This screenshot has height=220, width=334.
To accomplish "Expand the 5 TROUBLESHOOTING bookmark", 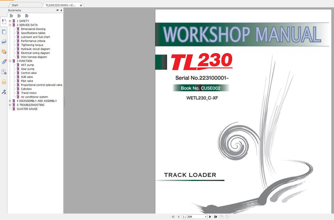I will click(x=10, y=105).
